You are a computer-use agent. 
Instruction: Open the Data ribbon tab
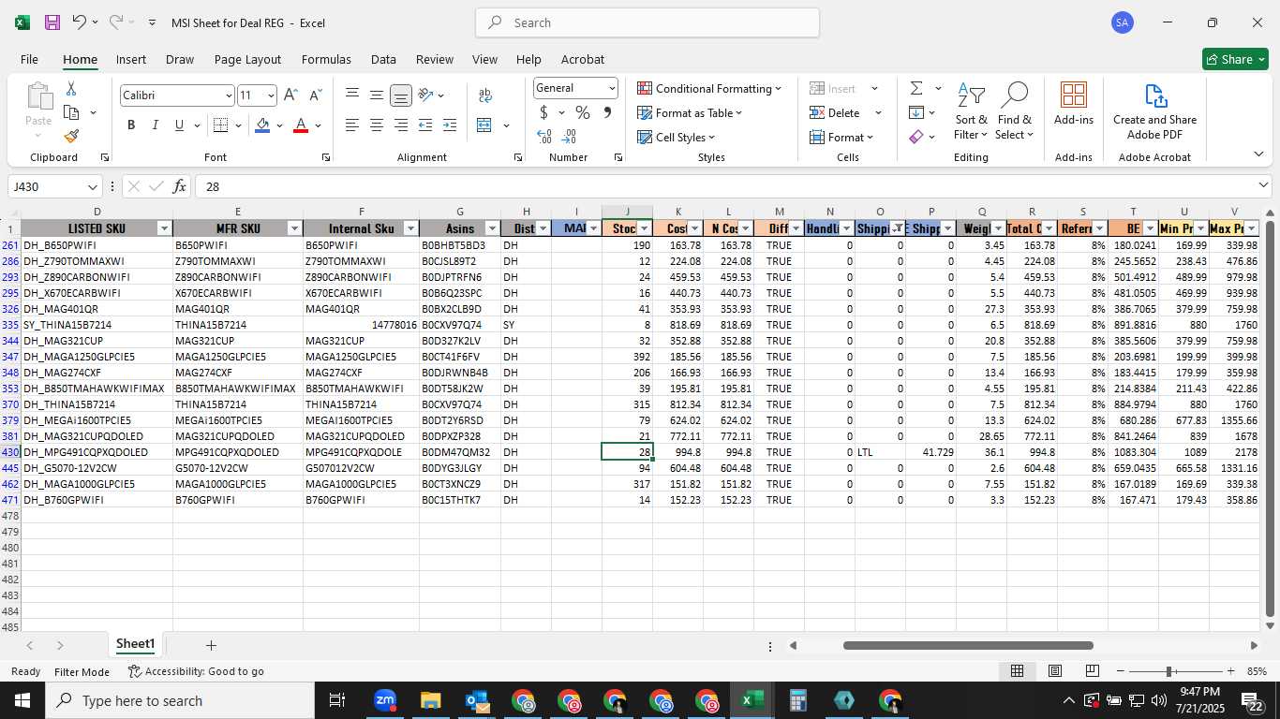tap(383, 59)
